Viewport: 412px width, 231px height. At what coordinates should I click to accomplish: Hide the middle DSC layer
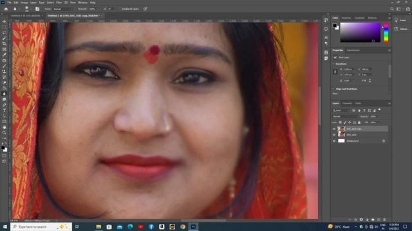[334, 135]
